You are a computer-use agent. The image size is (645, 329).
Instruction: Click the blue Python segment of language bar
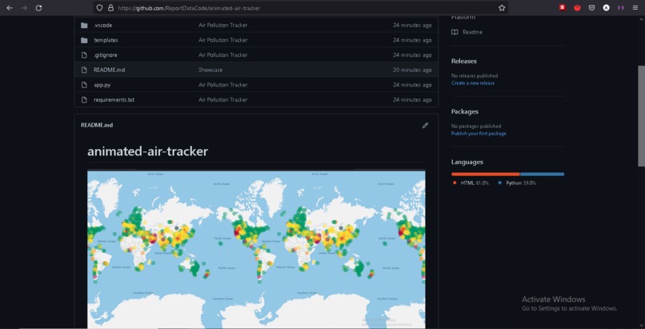(x=542, y=175)
